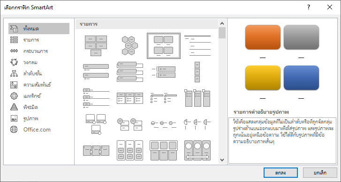
Task: Click the scrollbar up arrow
Action: pyautogui.click(x=222, y=23)
